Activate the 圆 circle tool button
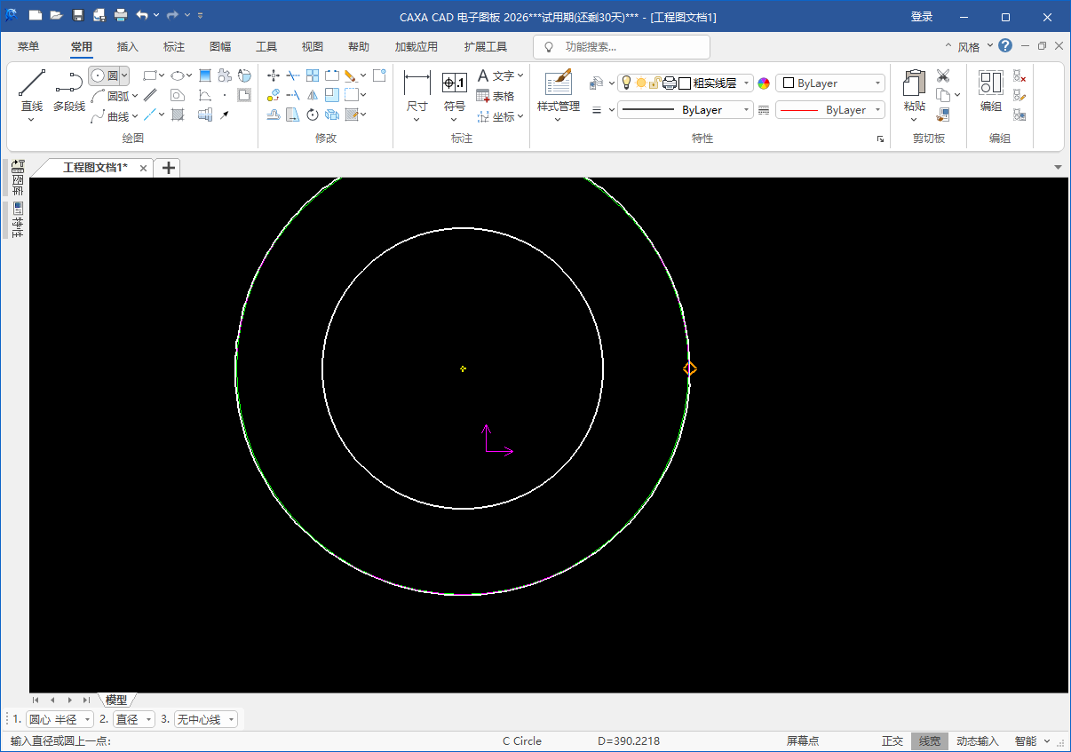 point(103,75)
